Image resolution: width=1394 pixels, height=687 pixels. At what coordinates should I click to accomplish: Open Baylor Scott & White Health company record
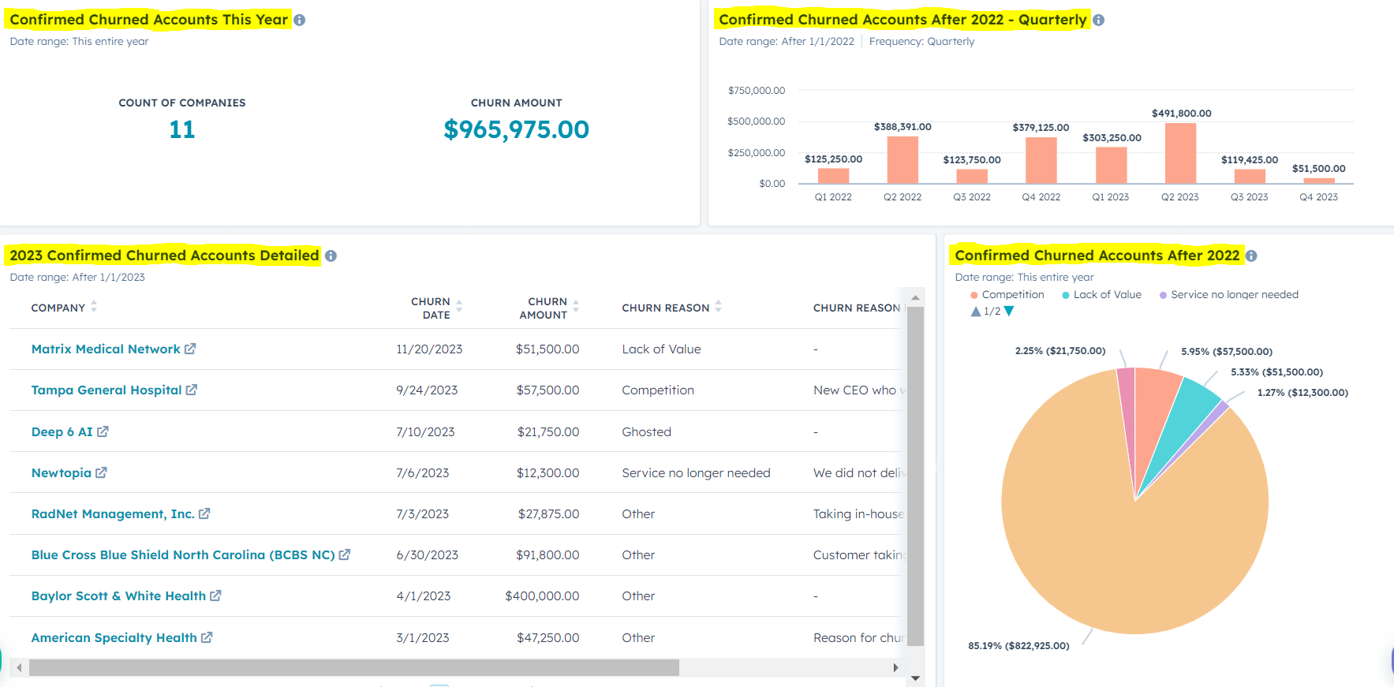point(118,596)
